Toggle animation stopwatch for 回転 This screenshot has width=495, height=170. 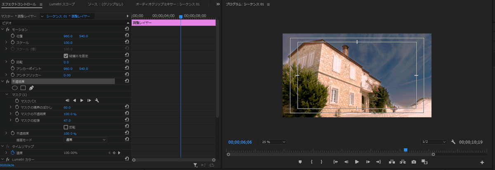click(x=12, y=62)
